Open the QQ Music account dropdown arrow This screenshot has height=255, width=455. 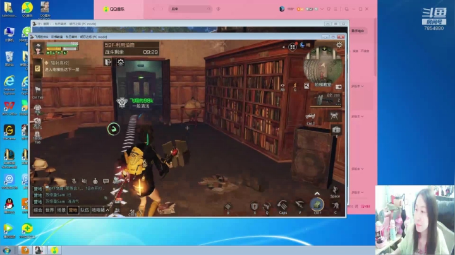322,9
